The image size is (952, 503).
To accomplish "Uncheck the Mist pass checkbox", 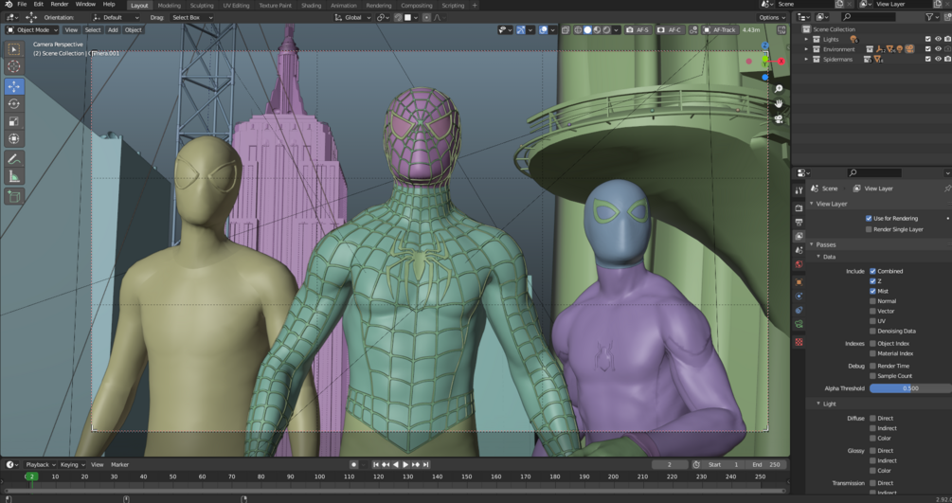I will click(872, 291).
